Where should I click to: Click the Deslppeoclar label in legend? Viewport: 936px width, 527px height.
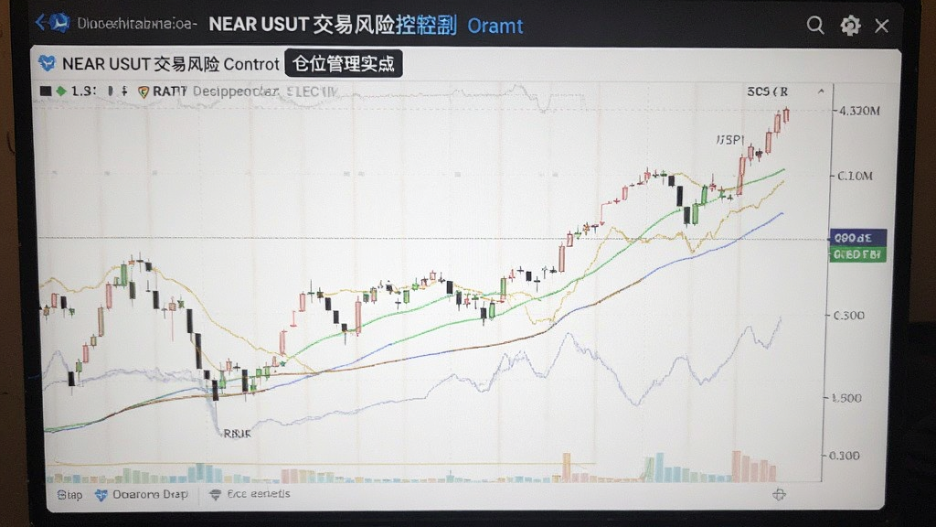click(x=236, y=91)
